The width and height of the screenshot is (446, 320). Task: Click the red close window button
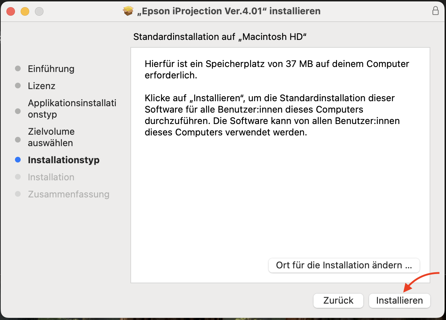click(x=11, y=11)
